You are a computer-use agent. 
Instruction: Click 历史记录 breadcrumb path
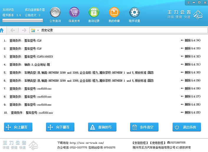47,30
